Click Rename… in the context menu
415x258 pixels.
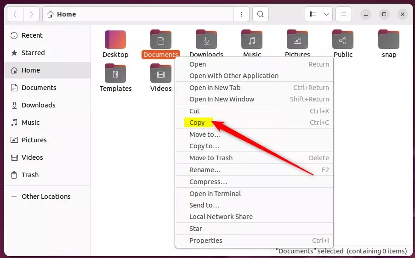[205, 170]
